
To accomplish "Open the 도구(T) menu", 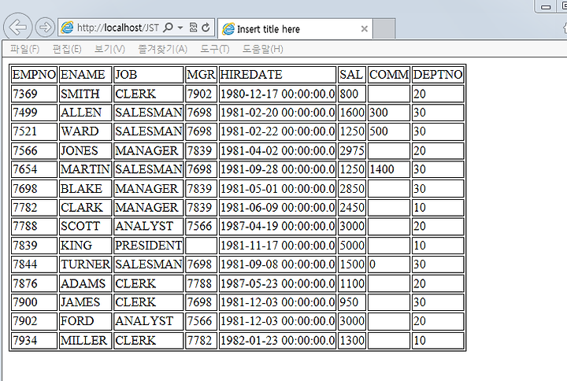I will [215, 49].
